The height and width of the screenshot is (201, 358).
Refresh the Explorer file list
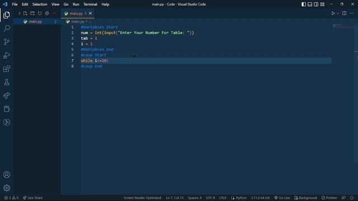pos(40,13)
